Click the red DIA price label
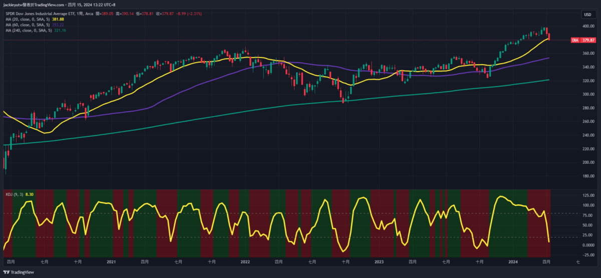Viewport: 601px width, 278px height. (x=583, y=40)
